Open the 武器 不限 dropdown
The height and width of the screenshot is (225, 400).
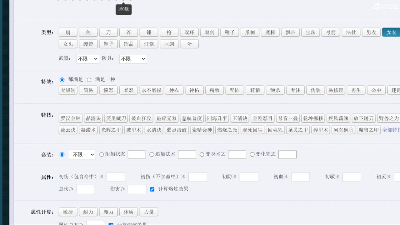87,59
